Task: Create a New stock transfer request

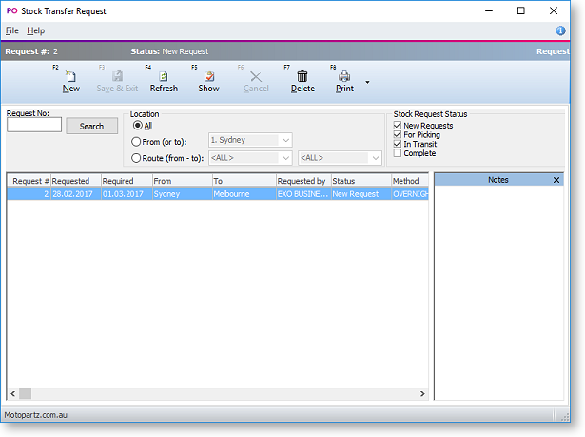Action: click(70, 81)
